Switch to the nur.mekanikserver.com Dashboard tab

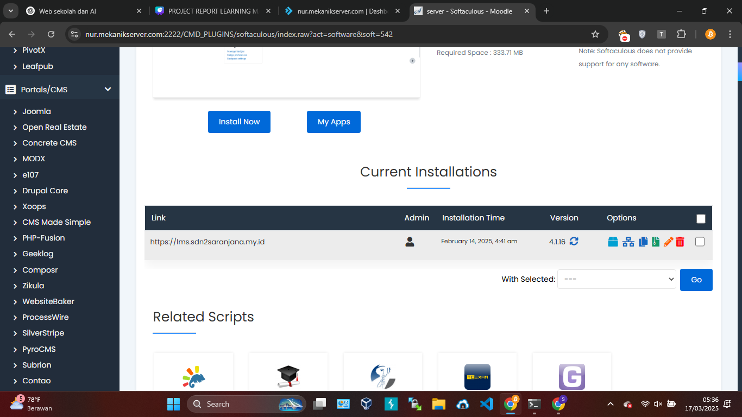342,11
